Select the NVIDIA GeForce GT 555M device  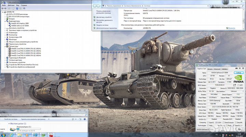[20, 25]
